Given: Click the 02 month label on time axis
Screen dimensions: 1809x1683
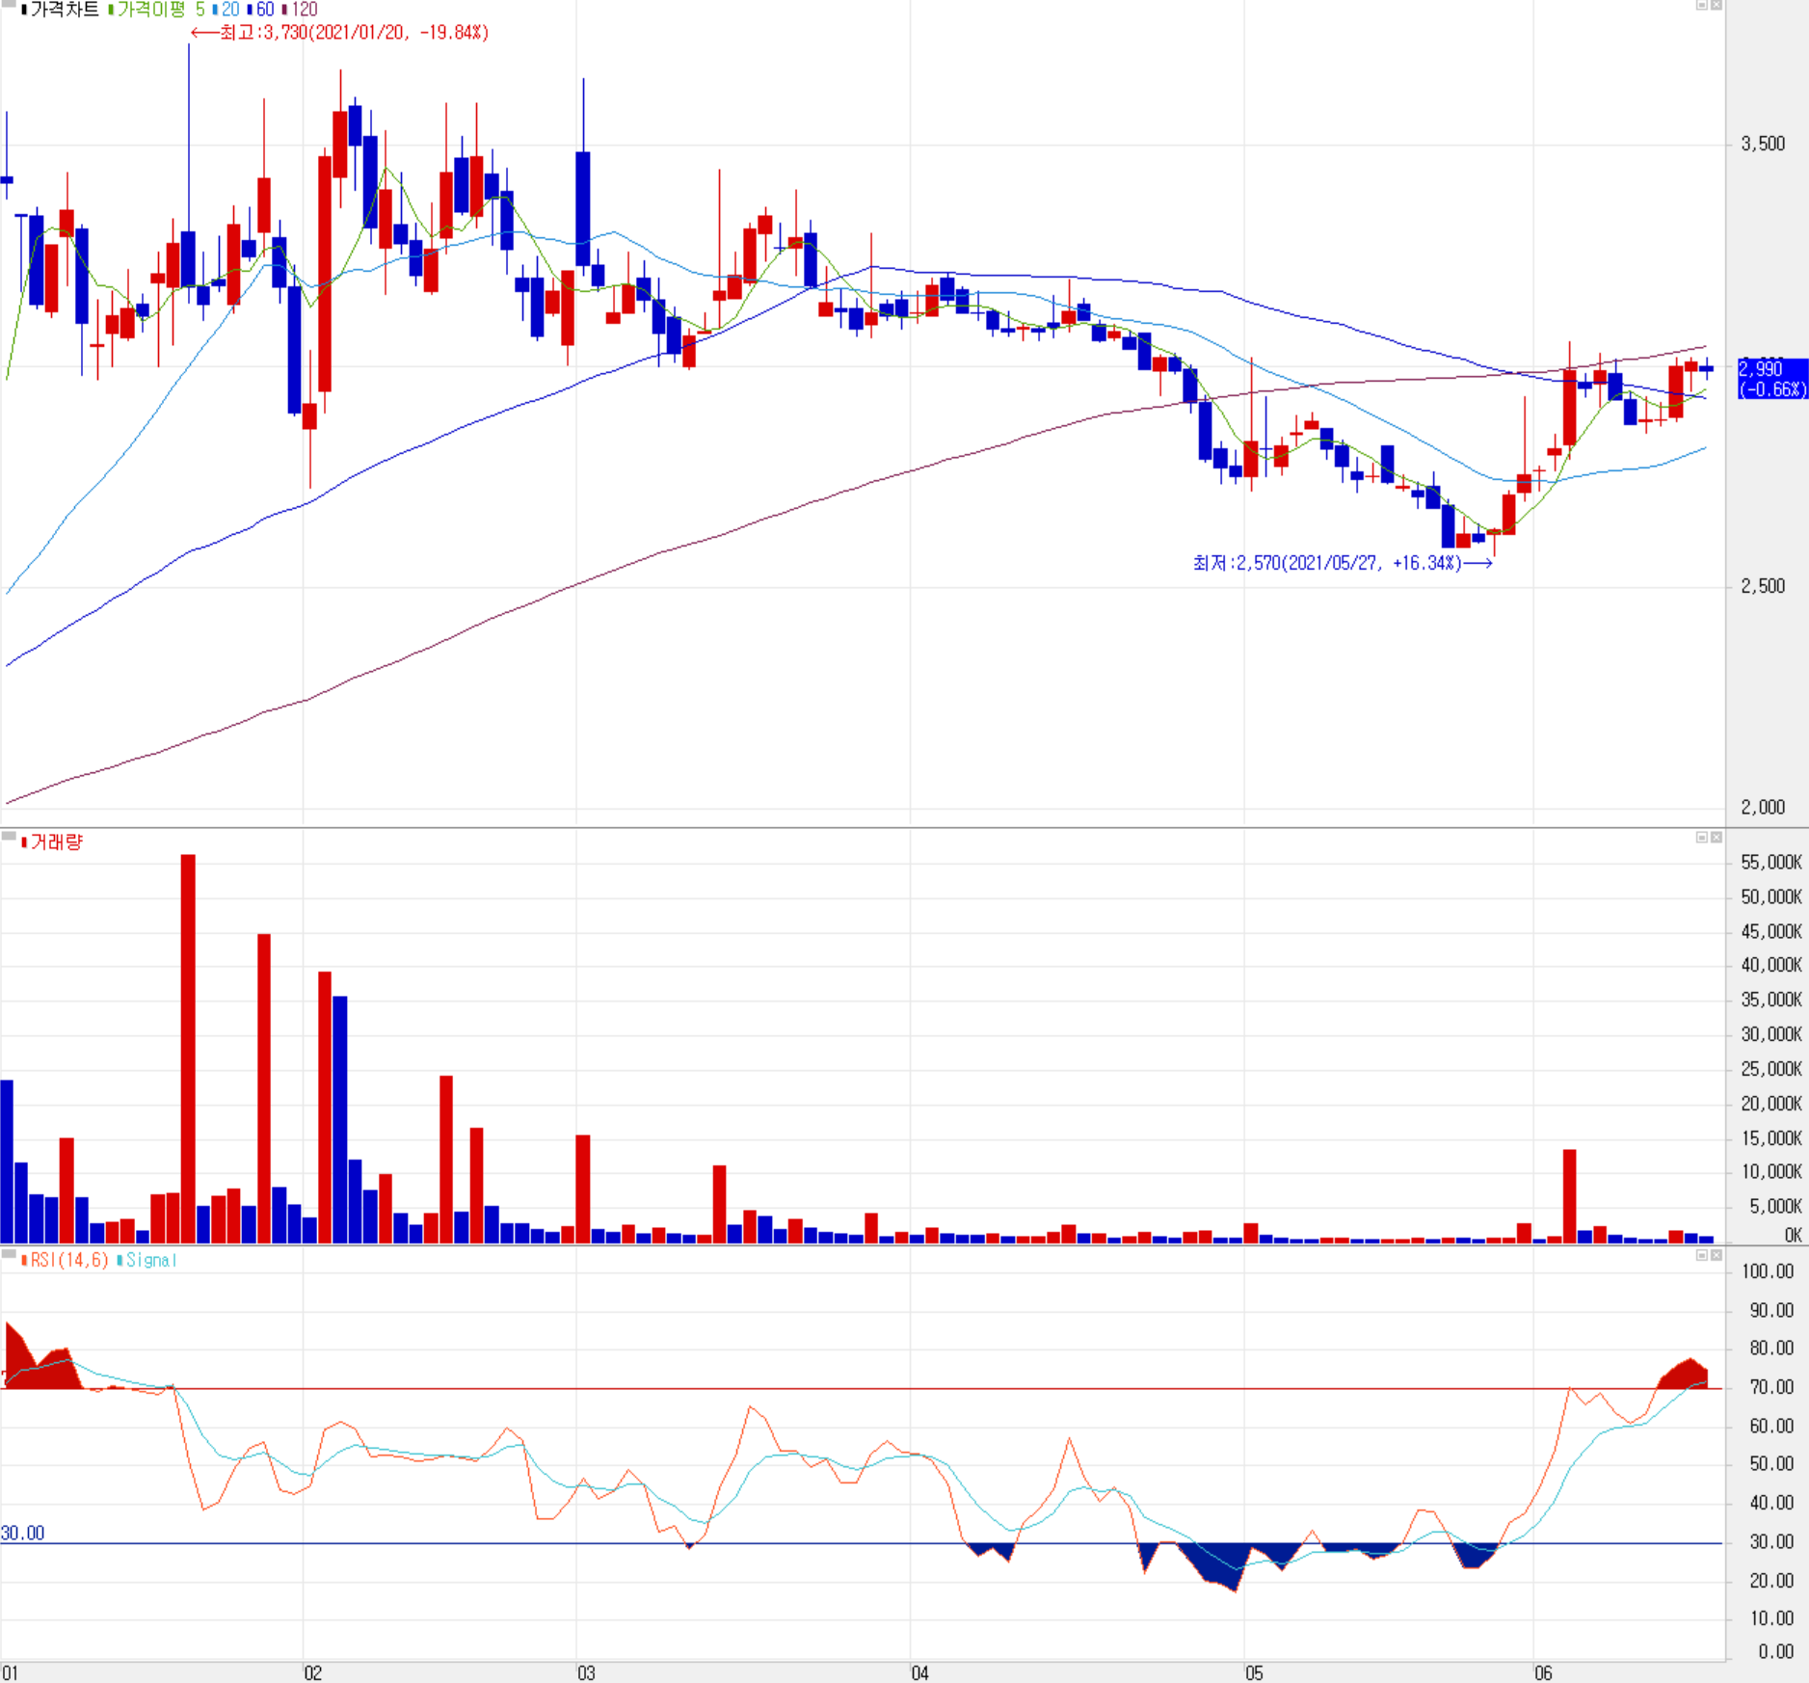Looking at the screenshot, I should pos(312,1673).
